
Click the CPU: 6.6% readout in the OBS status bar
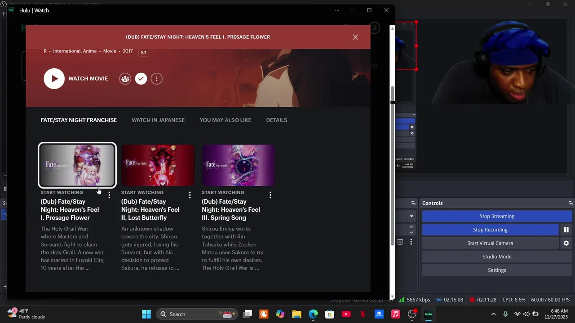point(513,300)
